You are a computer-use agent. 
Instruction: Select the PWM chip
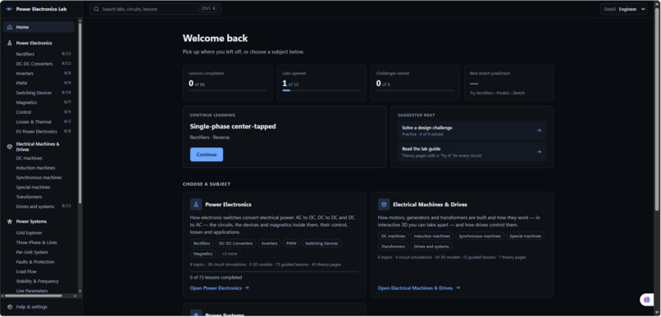point(291,243)
